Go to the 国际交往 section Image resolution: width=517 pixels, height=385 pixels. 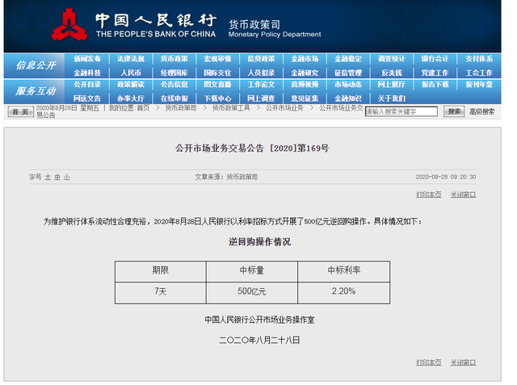(217, 73)
